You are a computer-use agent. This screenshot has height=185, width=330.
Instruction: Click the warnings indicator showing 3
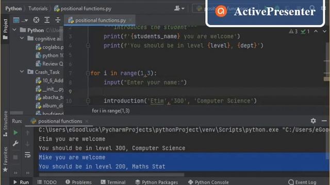point(293,31)
